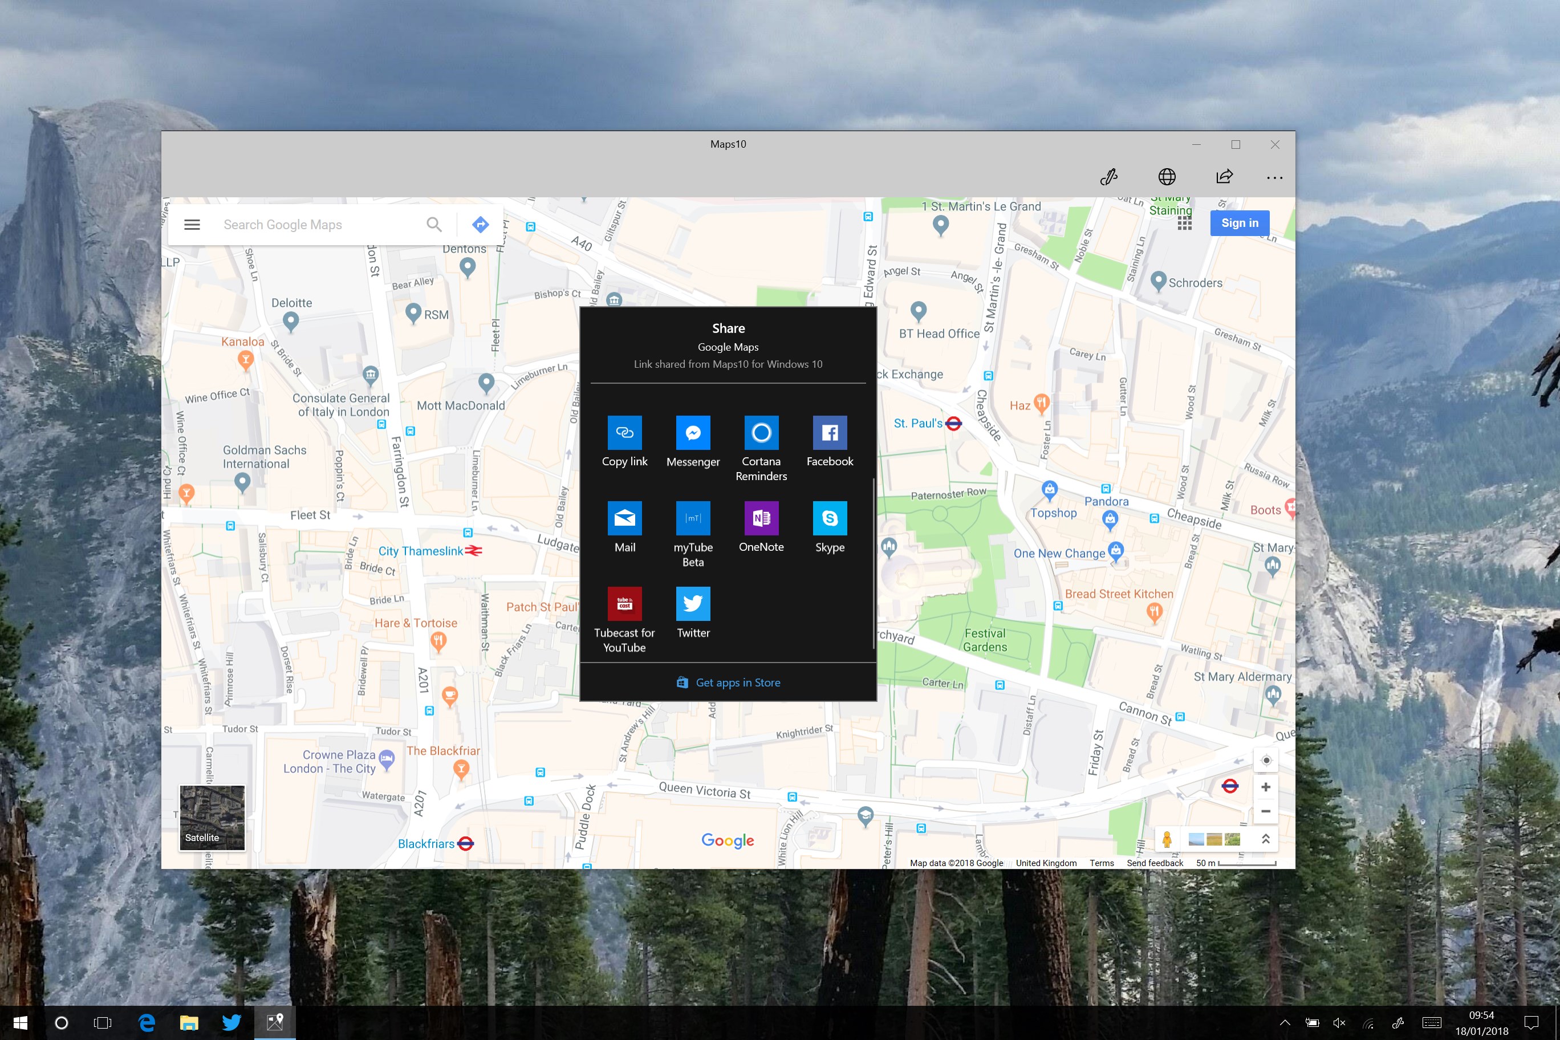
Task: Open the three-dot more options menu
Action: 1274,178
